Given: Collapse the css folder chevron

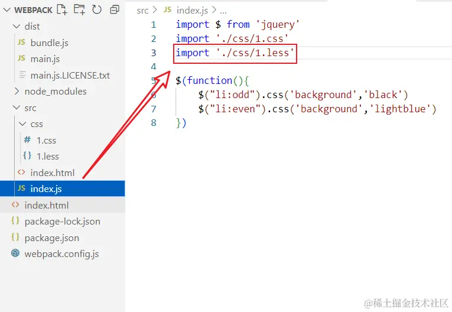Looking at the screenshot, I should (x=22, y=124).
